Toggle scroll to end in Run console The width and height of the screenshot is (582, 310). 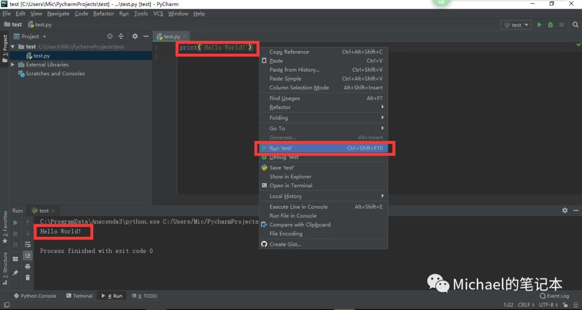27,256
